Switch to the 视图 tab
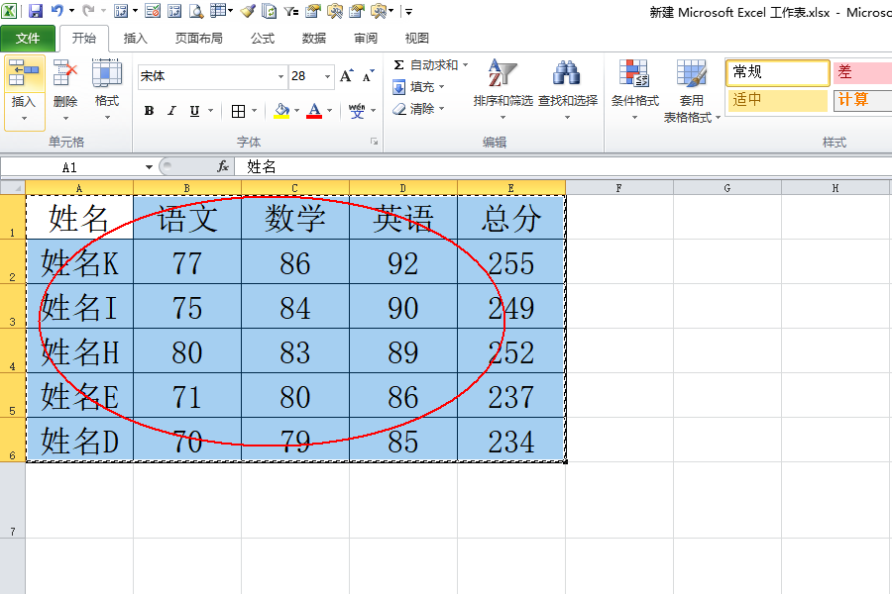The image size is (892, 594). click(416, 38)
